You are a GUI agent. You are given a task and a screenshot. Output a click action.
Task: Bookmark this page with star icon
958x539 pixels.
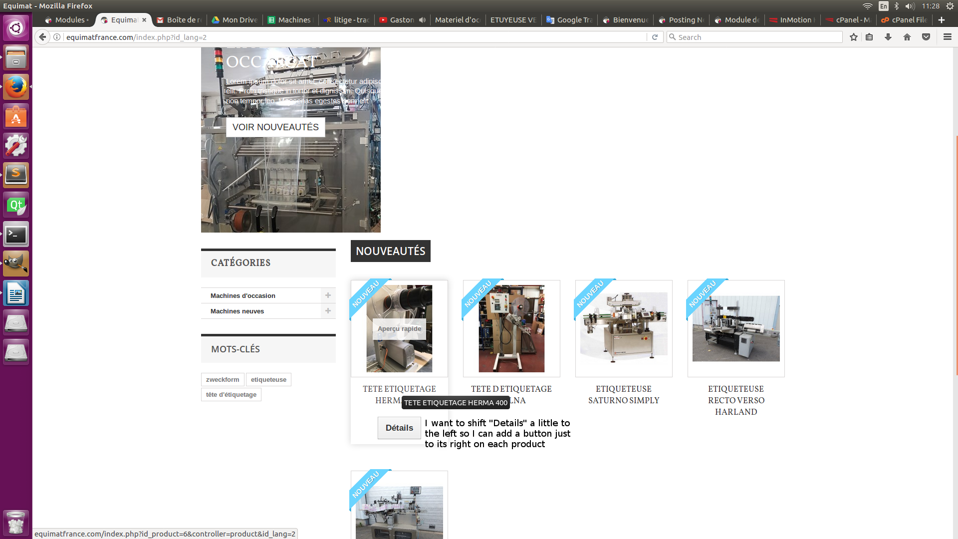[x=854, y=37]
